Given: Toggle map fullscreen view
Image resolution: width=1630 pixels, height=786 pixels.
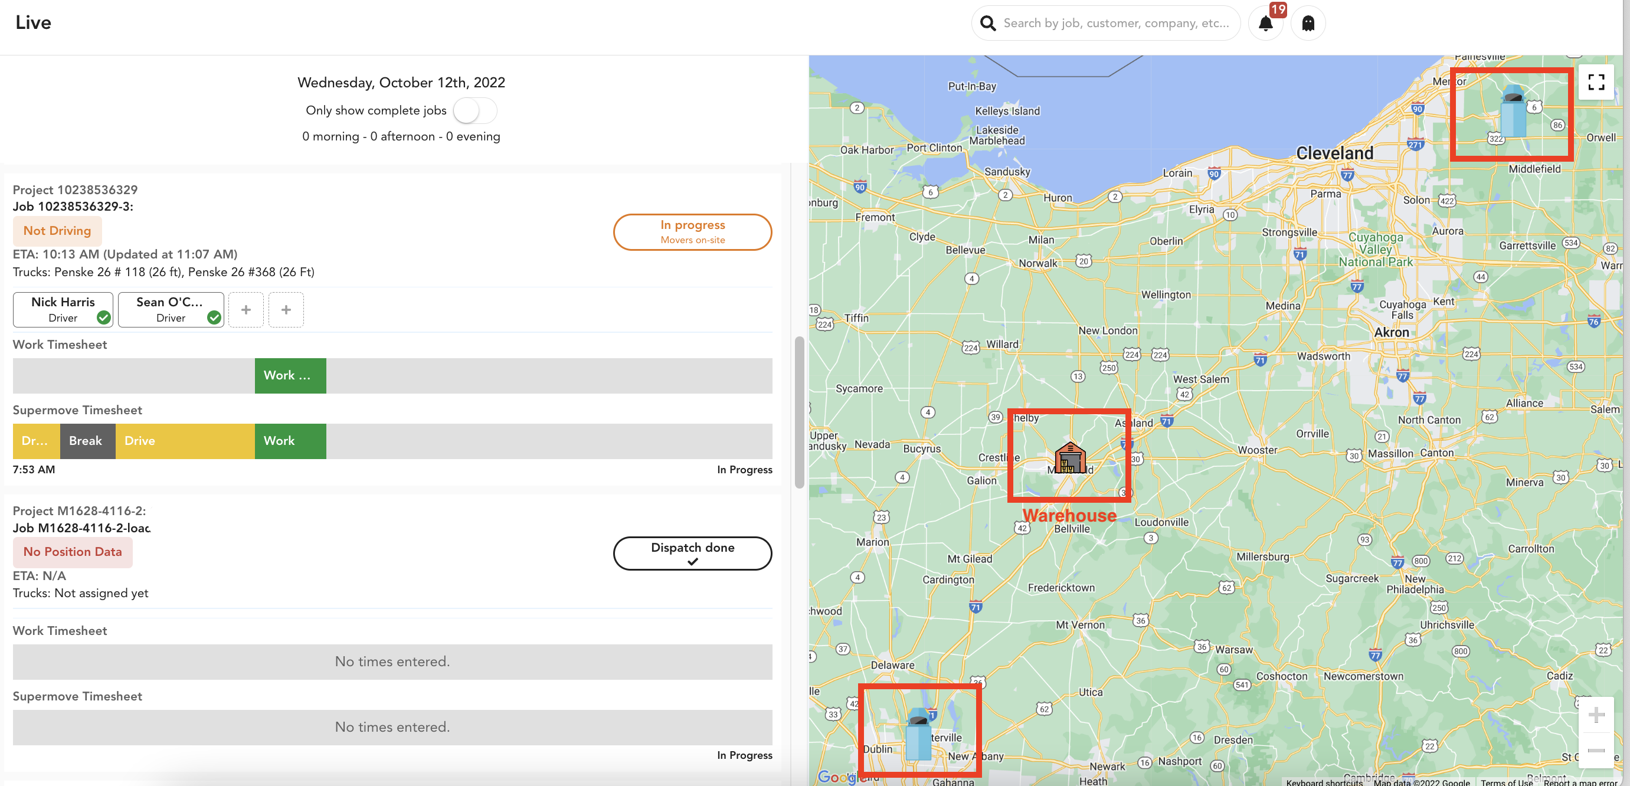Looking at the screenshot, I should coord(1596,82).
